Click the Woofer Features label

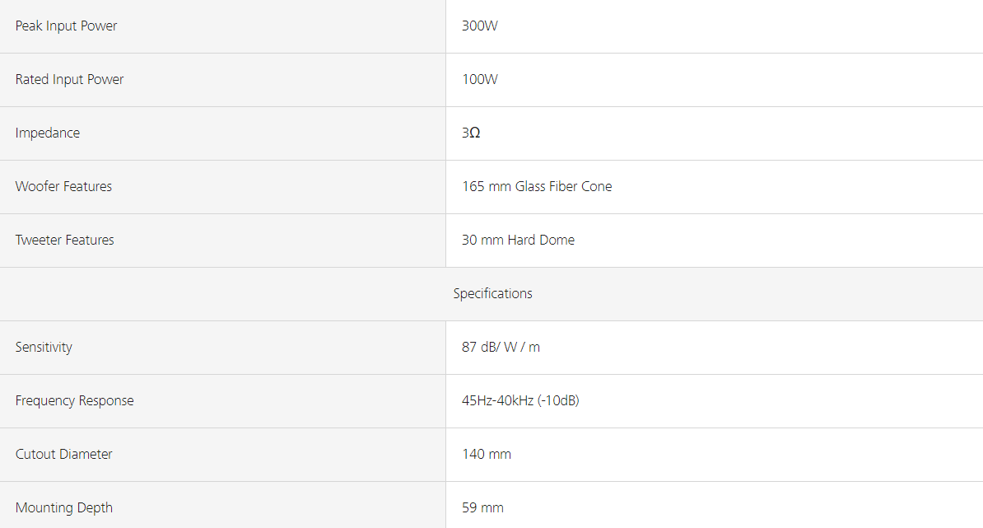63,187
